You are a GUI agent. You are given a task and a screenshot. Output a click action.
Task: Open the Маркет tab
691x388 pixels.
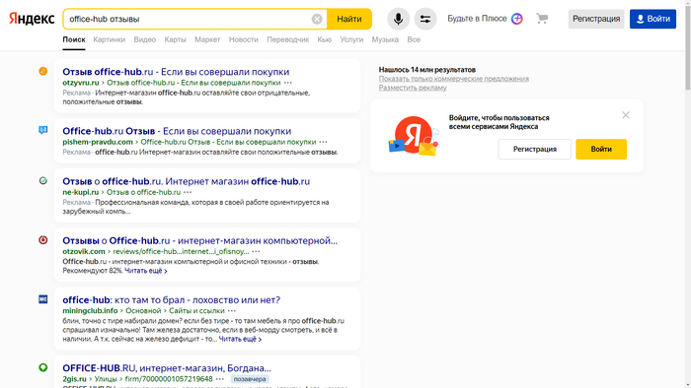[x=207, y=39]
